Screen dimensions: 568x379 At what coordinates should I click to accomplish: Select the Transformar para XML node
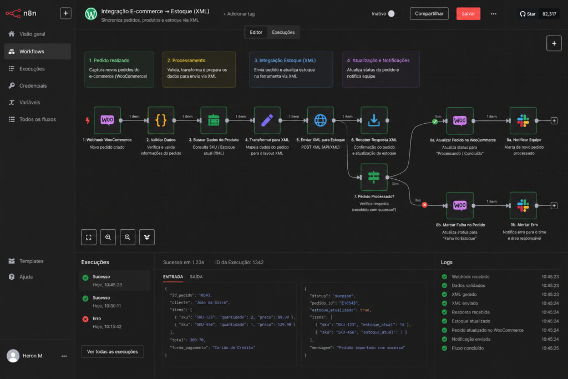[x=267, y=120]
